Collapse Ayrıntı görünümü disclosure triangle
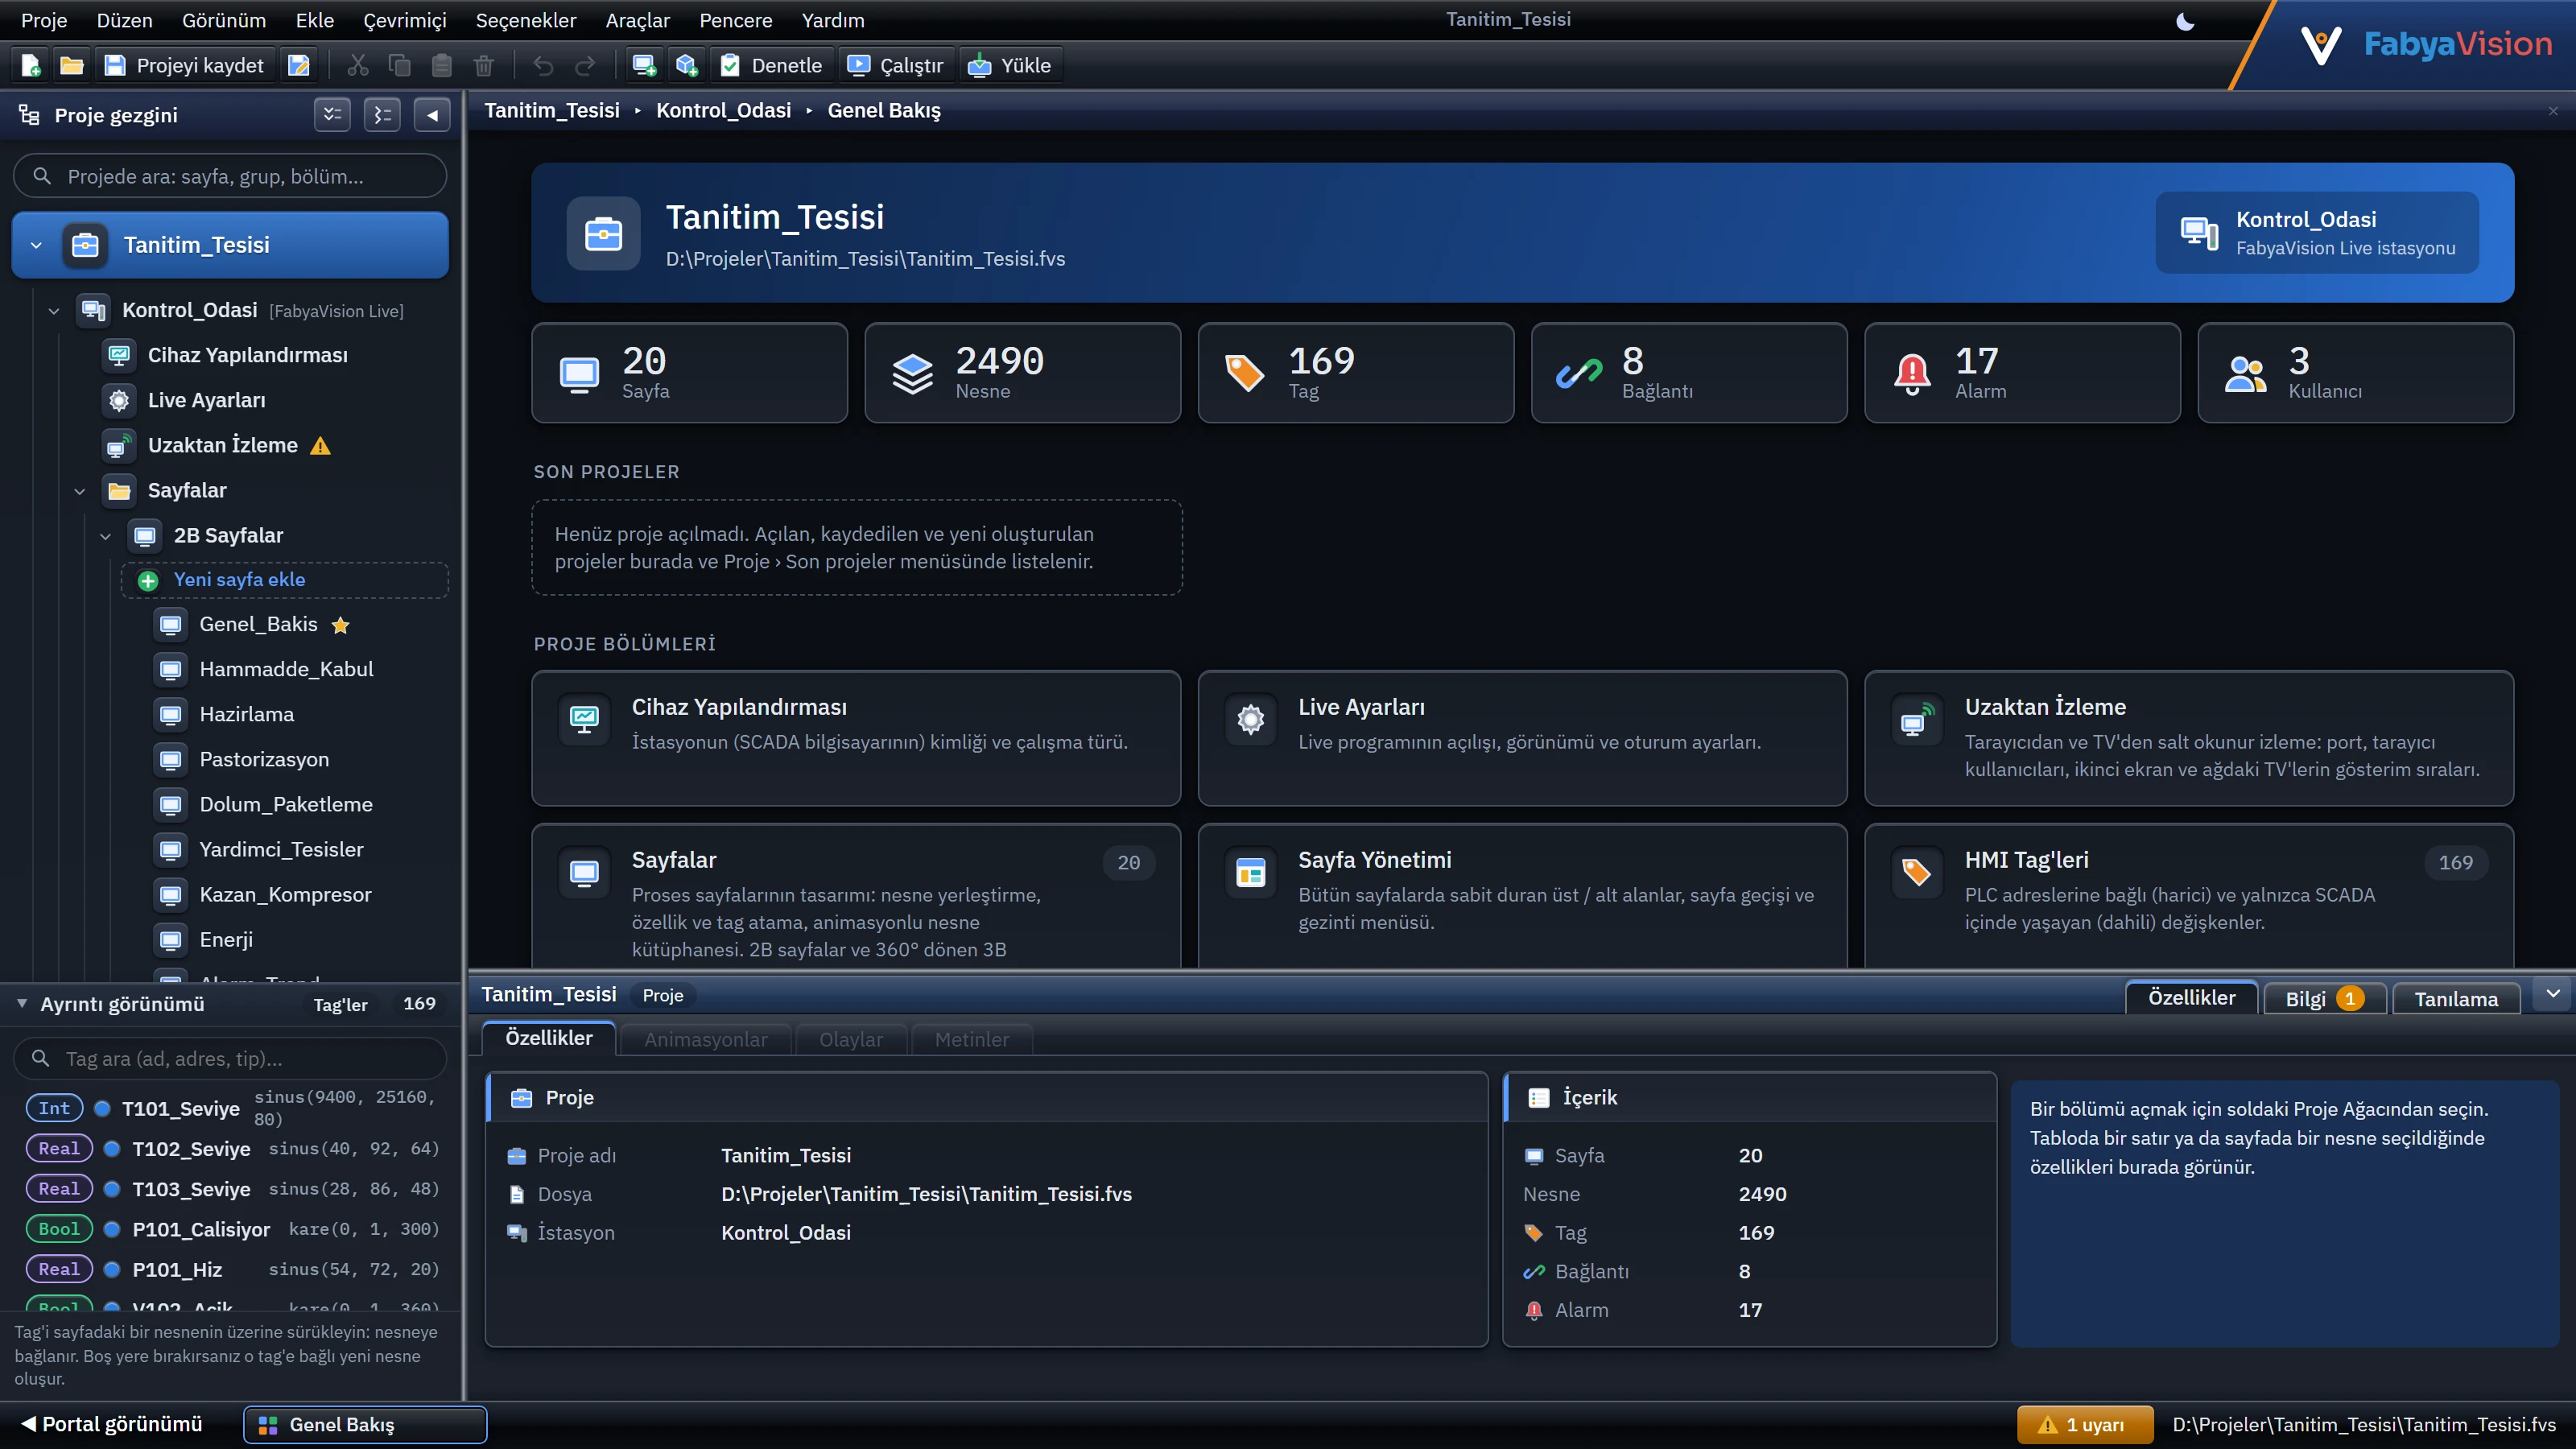The width and height of the screenshot is (2576, 1449). click(x=22, y=1003)
